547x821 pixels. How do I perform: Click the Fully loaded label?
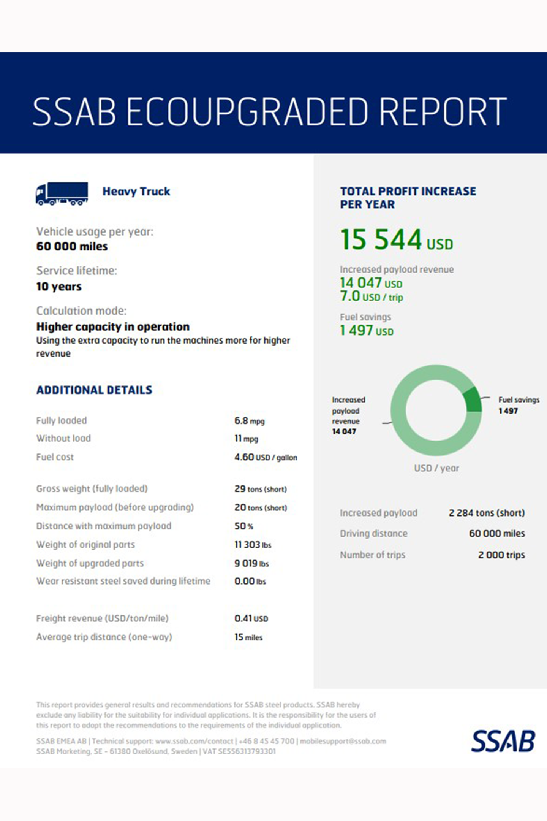click(62, 420)
